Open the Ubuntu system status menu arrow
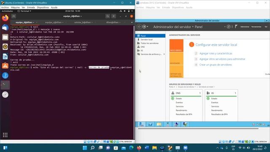The width and height of the screenshot is (270, 152). click(x=132, y=11)
